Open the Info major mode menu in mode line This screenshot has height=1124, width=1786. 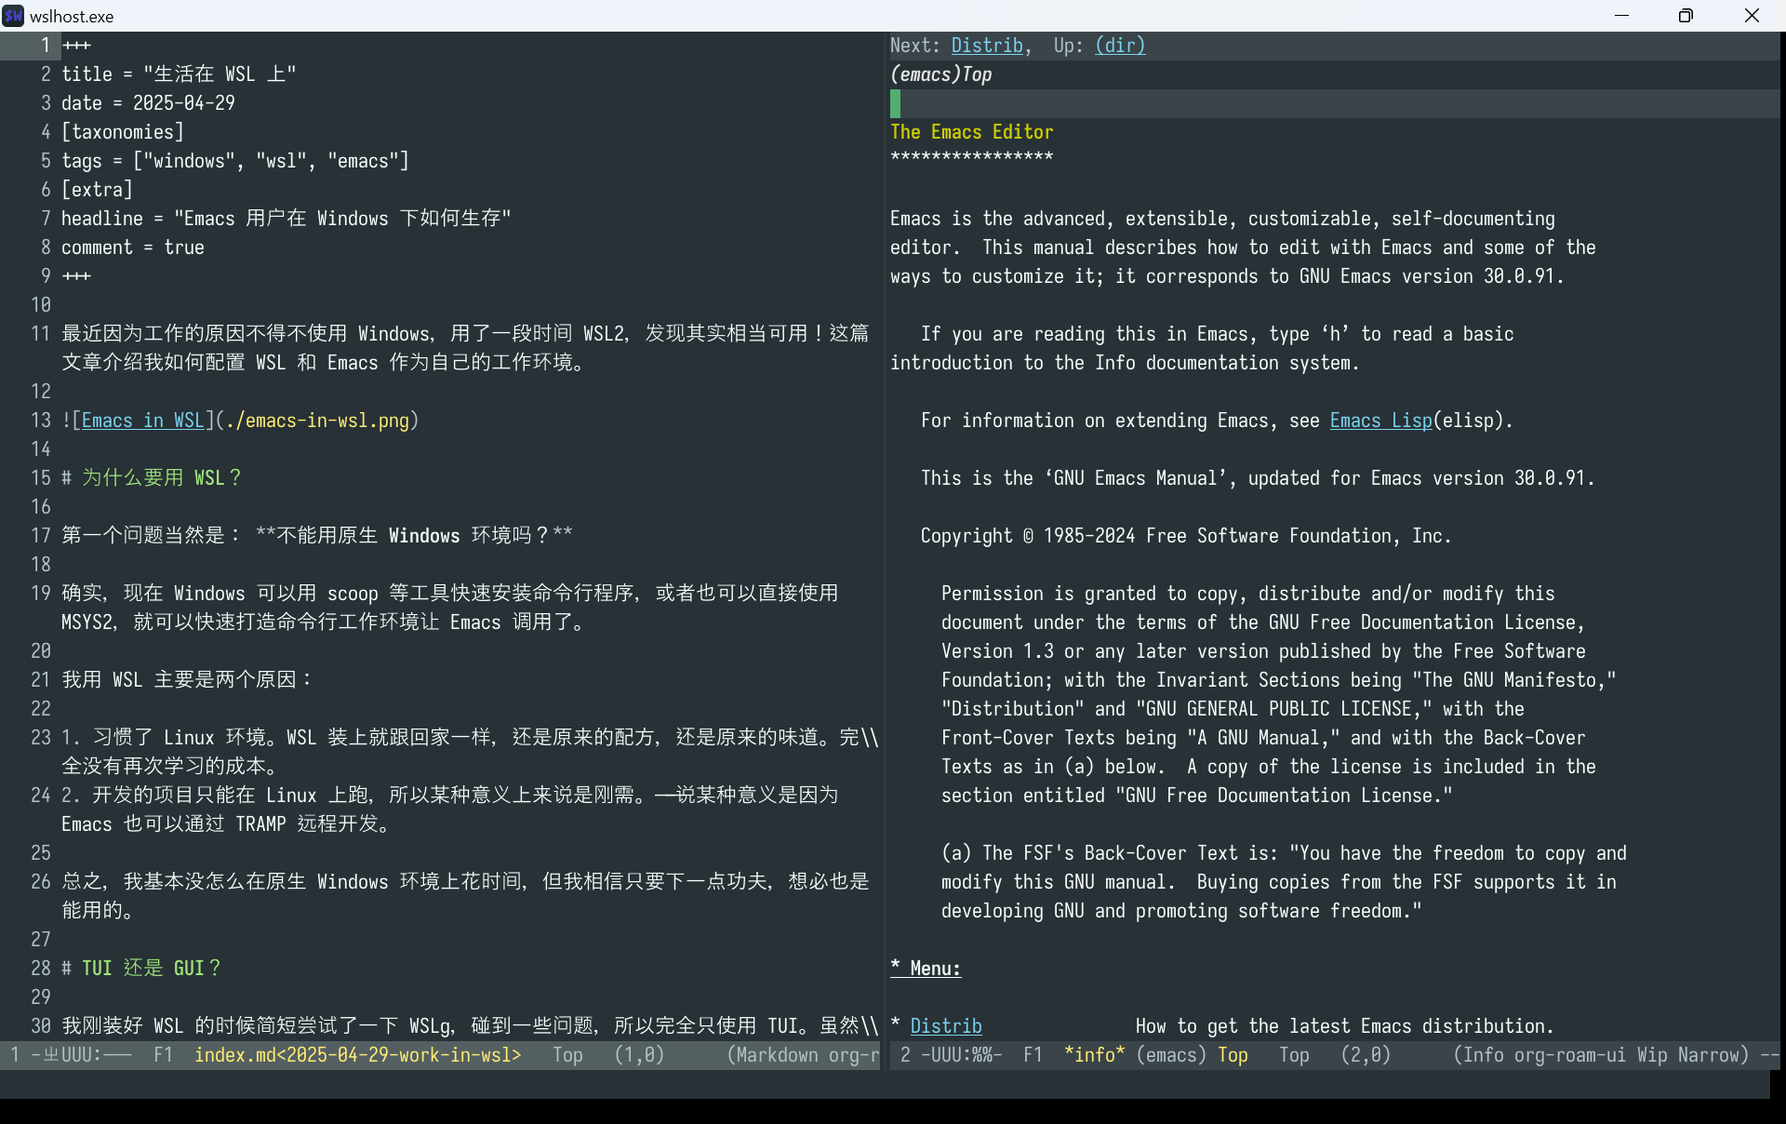coord(1484,1055)
